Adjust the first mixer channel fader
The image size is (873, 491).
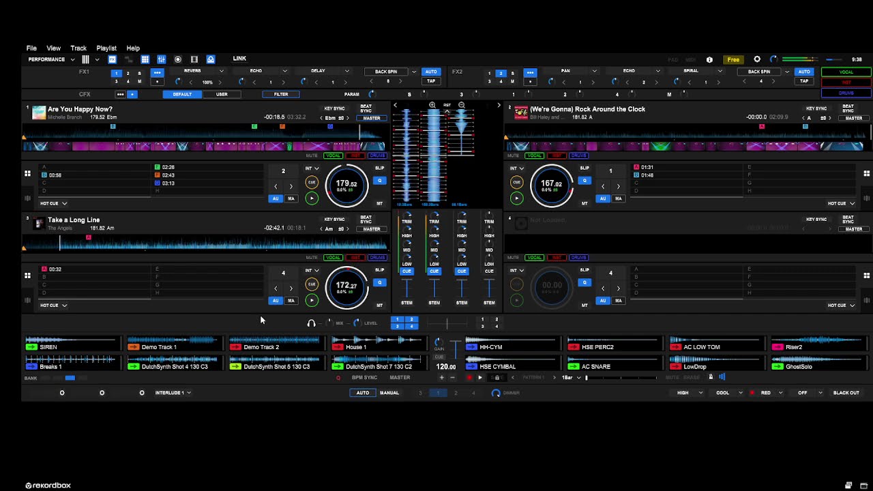point(406,287)
